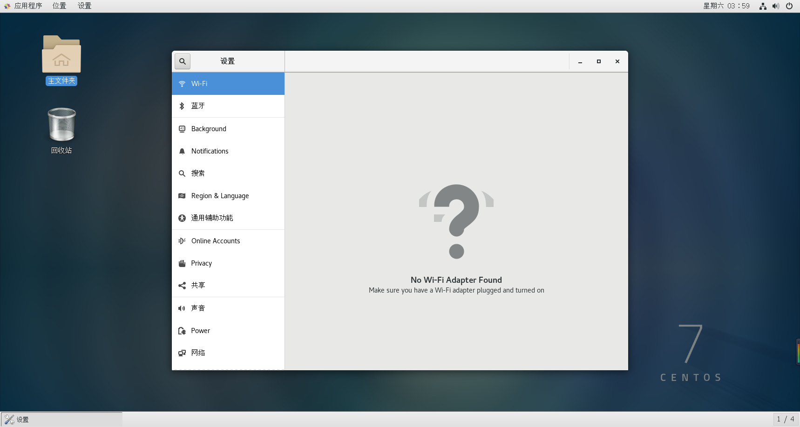Open Background settings panel
800x427 pixels.
coord(228,129)
